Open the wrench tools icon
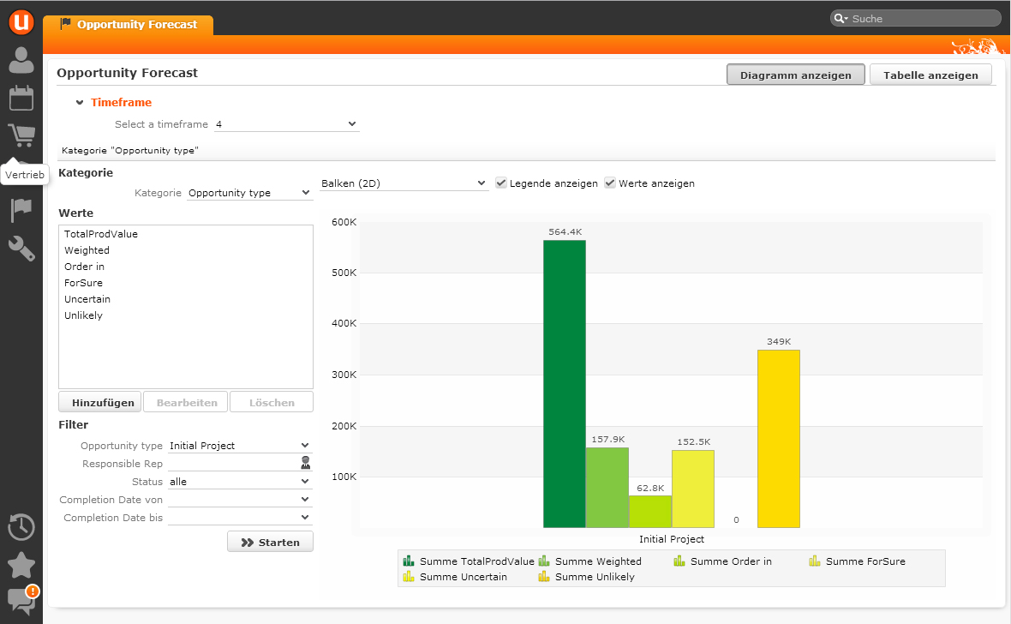 click(21, 249)
